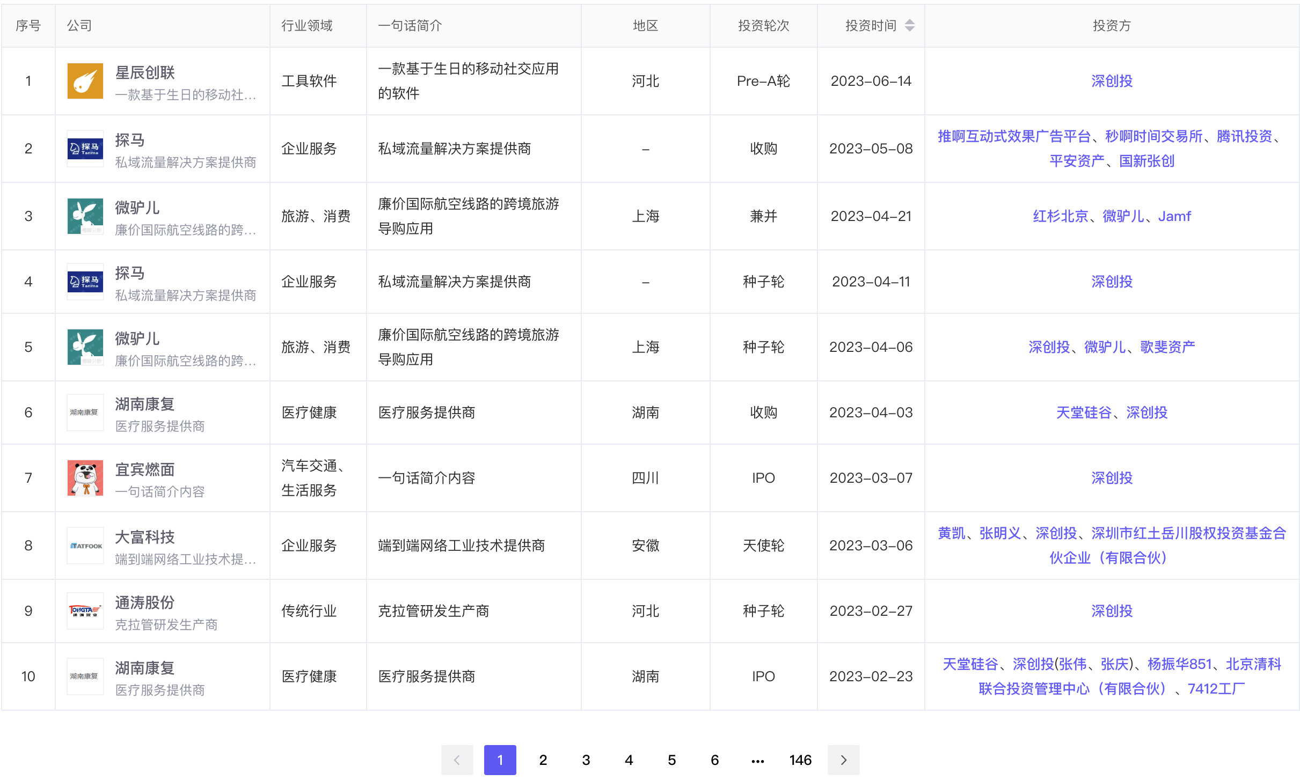Click the pagination ellipsis to skip pages

[757, 760]
